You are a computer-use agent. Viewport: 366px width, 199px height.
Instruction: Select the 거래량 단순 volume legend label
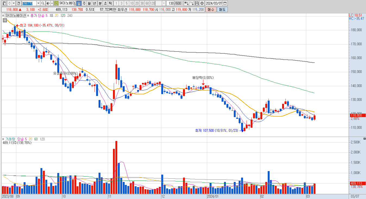[x=15, y=139]
